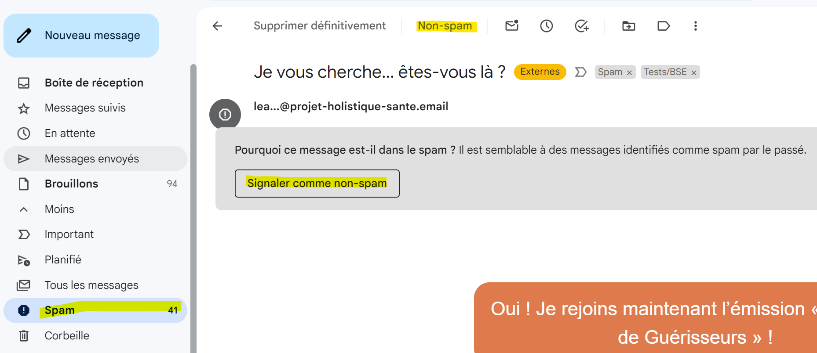Click the spam warning icon beside sender

coord(225,114)
